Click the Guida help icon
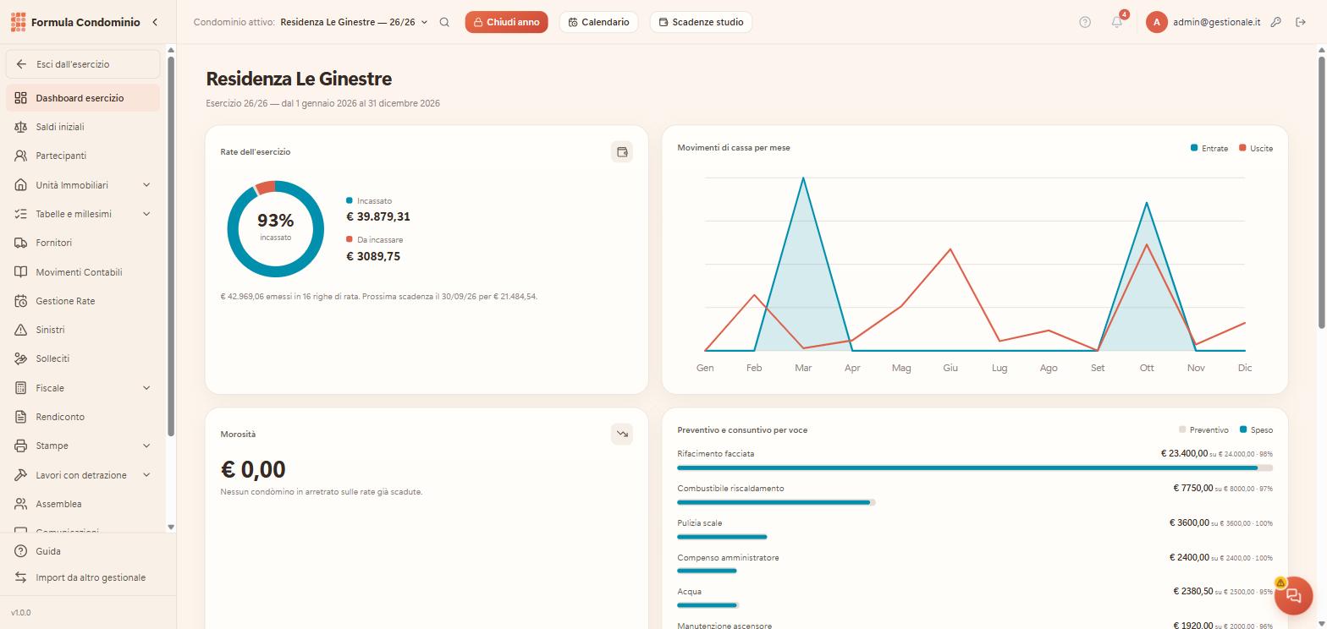Screen dimensions: 1327x629 click(x=21, y=551)
